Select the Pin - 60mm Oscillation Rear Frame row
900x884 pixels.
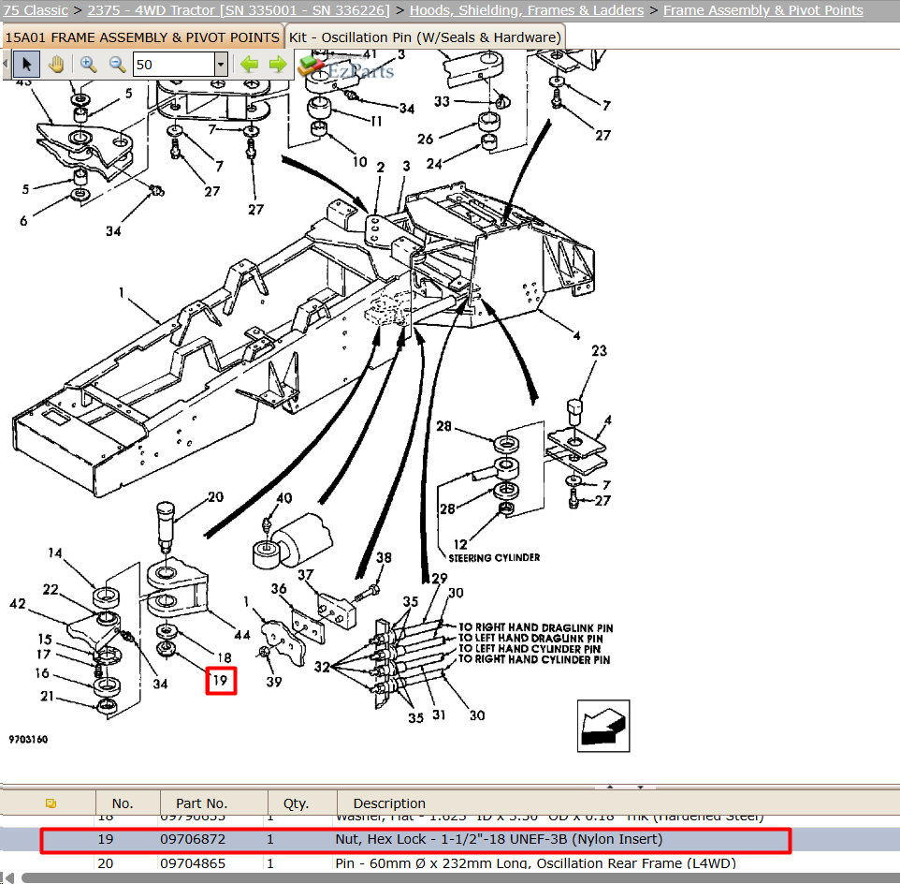click(450, 863)
